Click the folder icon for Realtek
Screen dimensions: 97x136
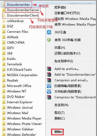4,81
